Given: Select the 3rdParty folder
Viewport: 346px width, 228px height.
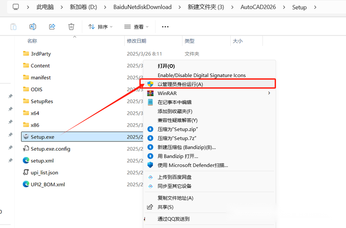Looking at the screenshot, I should coord(41,54).
